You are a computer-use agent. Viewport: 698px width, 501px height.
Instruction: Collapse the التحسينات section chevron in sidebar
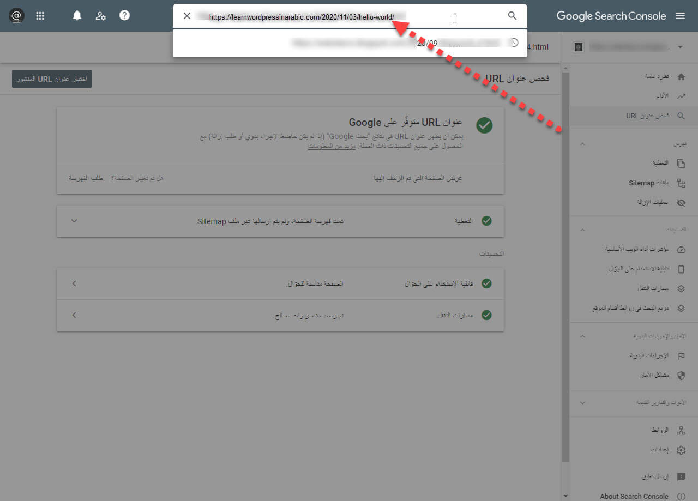point(582,230)
